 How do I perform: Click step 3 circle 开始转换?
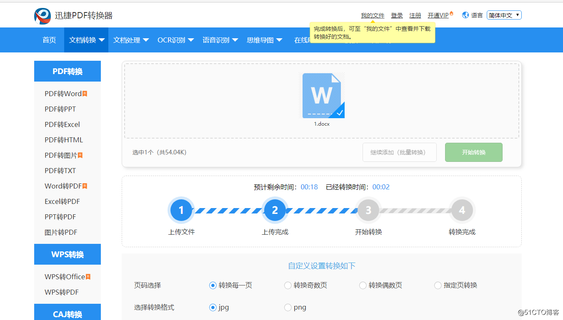coord(368,211)
